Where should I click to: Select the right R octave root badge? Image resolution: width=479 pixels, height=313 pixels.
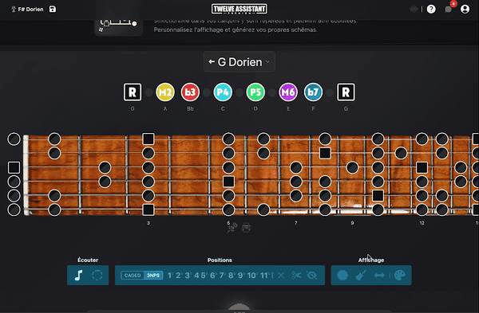[346, 92]
